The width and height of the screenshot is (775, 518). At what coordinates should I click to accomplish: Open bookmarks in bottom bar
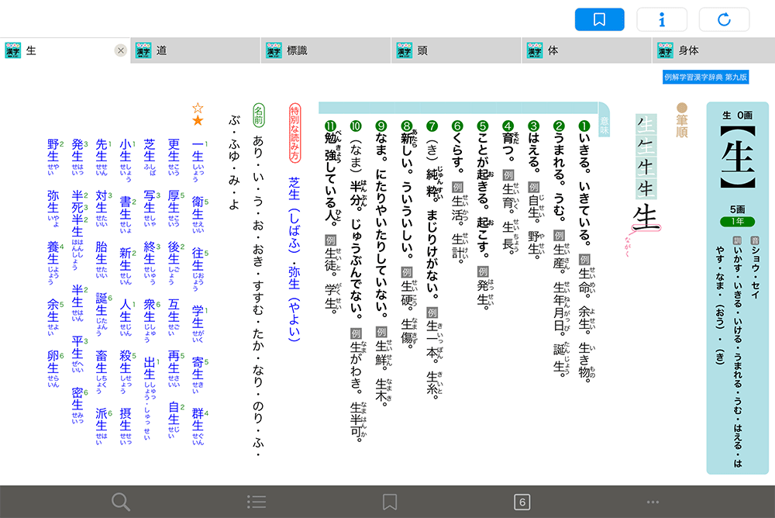pyautogui.click(x=390, y=502)
